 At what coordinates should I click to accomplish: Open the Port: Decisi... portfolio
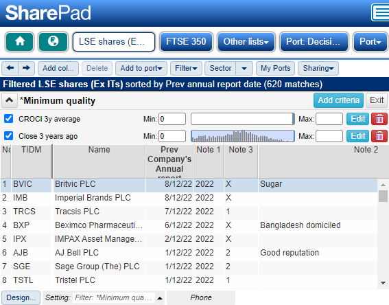click(x=314, y=42)
